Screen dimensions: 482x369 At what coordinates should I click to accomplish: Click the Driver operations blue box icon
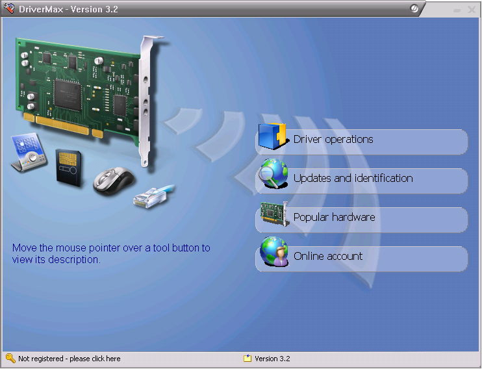(x=273, y=136)
